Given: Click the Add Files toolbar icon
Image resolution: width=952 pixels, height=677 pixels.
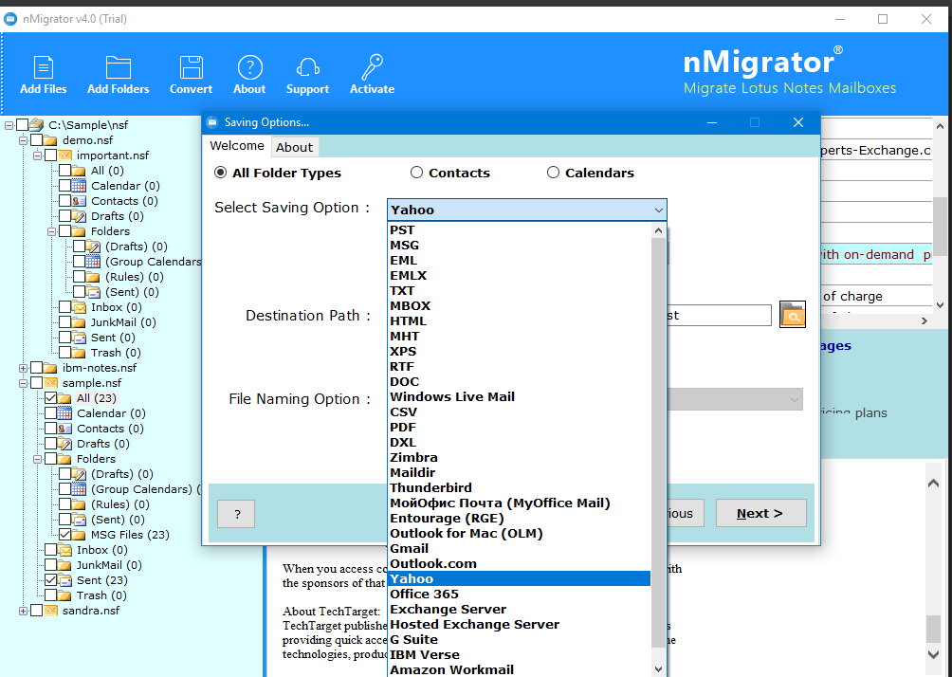Looking at the screenshot, I should [x=43, y=67].
